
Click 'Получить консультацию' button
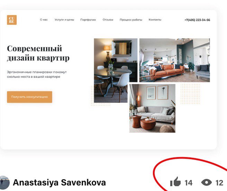point(29,97)
